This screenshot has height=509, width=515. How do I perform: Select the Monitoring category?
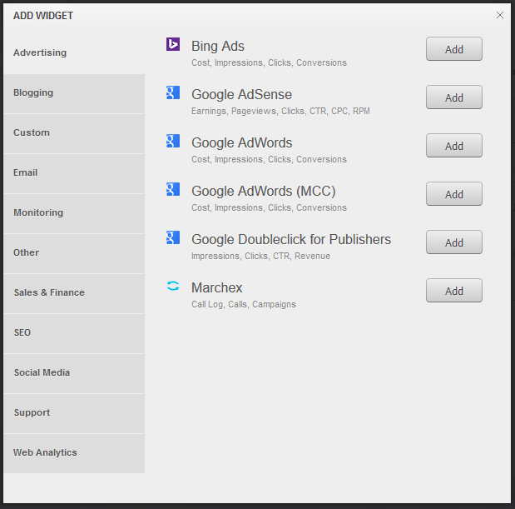tap(74, 214)
